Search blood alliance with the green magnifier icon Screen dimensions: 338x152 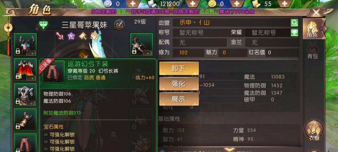(294, 22)
